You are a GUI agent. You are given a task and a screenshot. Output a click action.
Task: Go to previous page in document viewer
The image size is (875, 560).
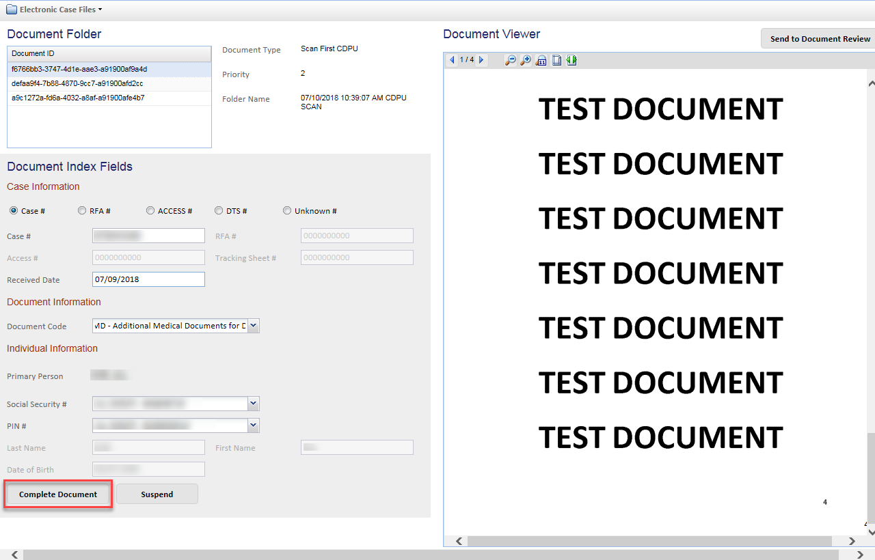point(452,60)
